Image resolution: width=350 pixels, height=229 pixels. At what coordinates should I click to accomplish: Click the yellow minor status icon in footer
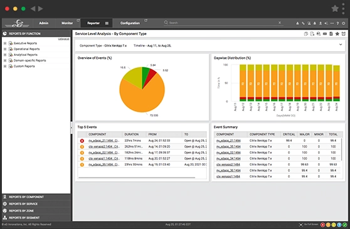click(x=334, y=225)
